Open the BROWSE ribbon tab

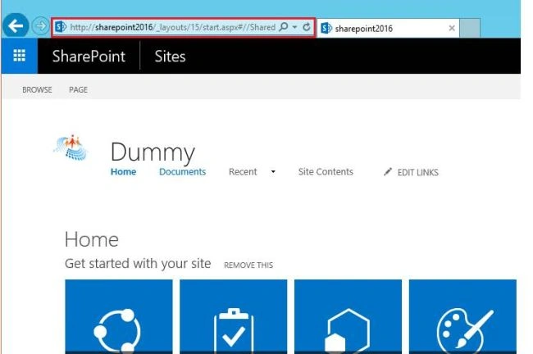(x=37, y=89)
